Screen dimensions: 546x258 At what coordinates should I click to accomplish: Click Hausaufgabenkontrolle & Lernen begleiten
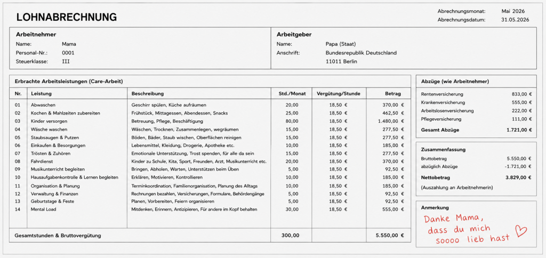click(75, 177)
